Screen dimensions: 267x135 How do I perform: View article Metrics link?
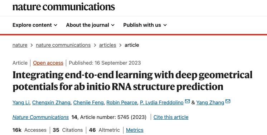click(135, 130)
